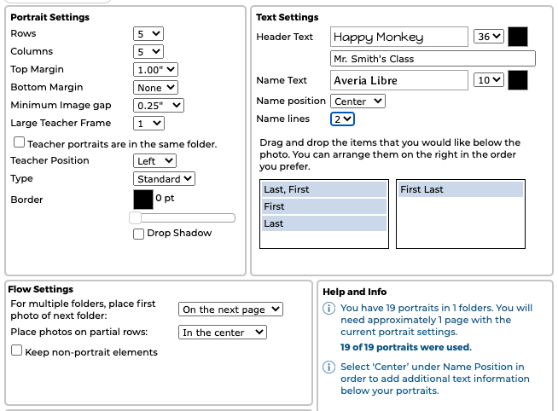Screen dimensions: 558x411
Task: Click the Border color swatch
Action: (143, 200)
